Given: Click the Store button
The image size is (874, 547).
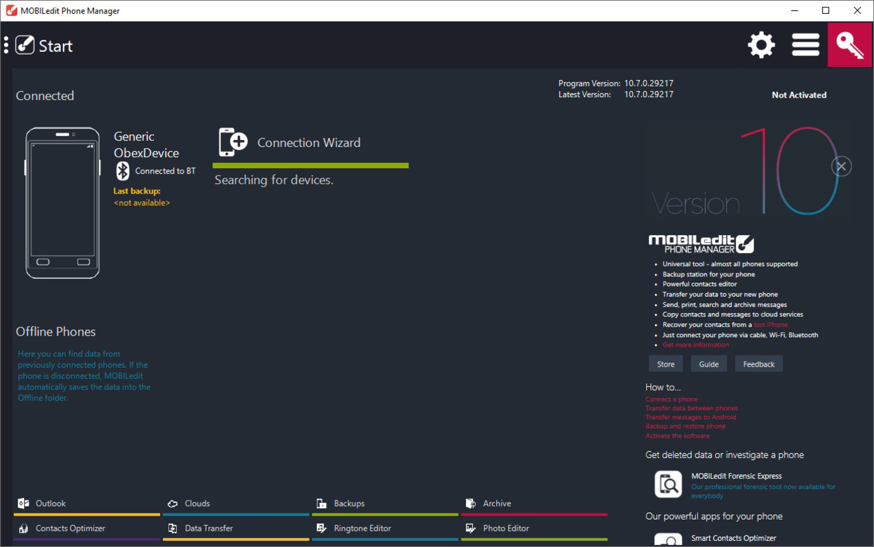Looking at the screenshot, I should click(666, 364).
